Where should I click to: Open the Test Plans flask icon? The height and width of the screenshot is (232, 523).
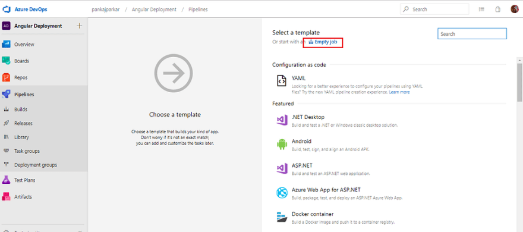[x=7, y=180]
